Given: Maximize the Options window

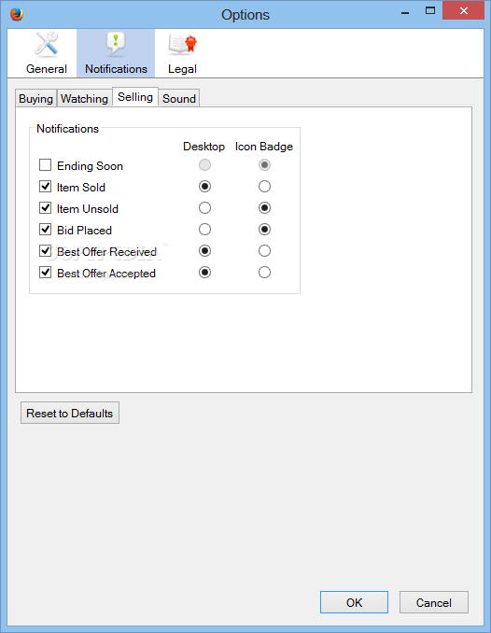Looking at the screenshot, I should (430, 11).
